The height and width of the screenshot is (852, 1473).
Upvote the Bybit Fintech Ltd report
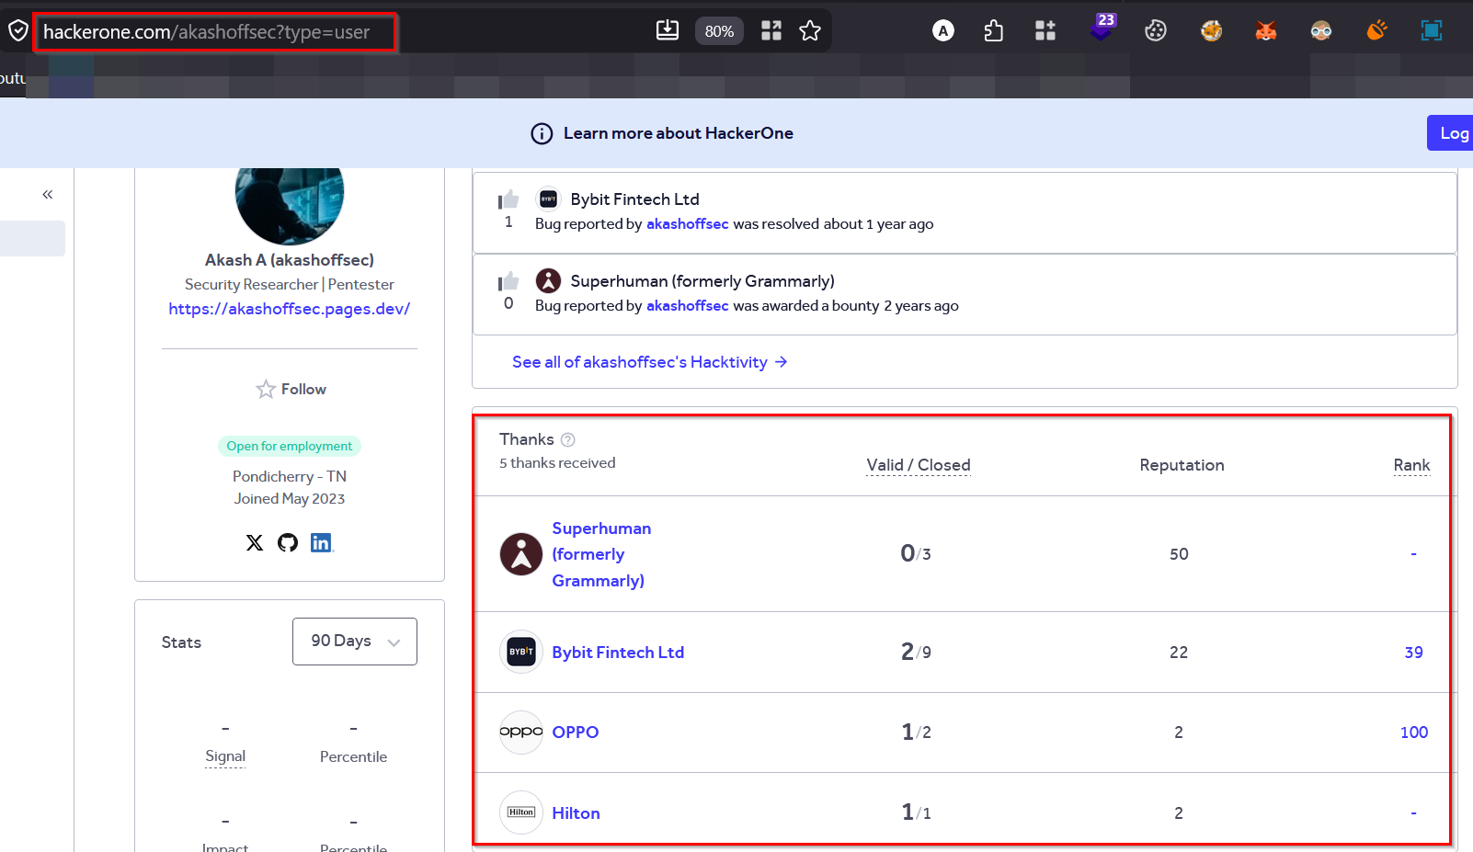coord(508,199)
